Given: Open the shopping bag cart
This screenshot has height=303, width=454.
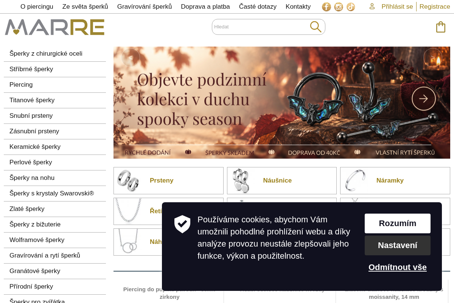Looking at the screenshot, I should [x=441, y=27].
